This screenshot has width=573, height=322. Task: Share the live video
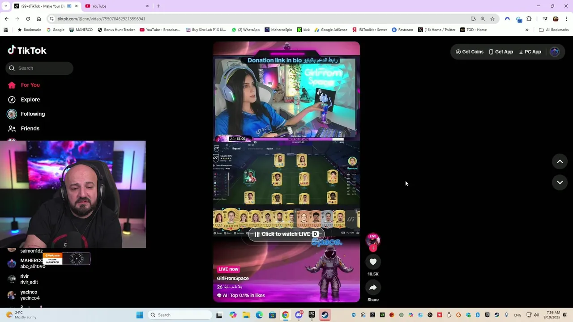pos(373,288)
